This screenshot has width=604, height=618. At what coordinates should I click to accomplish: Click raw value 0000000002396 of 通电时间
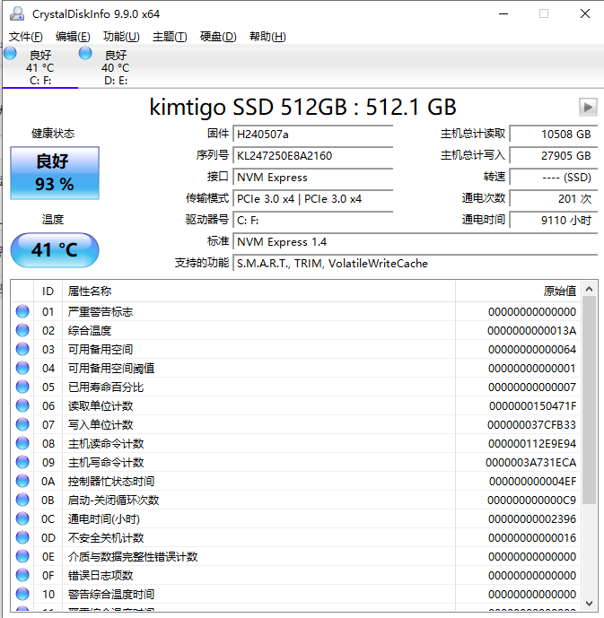532,519
